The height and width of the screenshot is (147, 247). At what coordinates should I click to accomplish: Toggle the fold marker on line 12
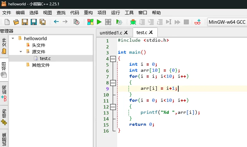pyautogui.click(x=113, y=107)
